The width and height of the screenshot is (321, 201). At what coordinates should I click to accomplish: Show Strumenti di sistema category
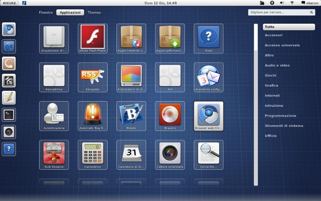[284, 126]
